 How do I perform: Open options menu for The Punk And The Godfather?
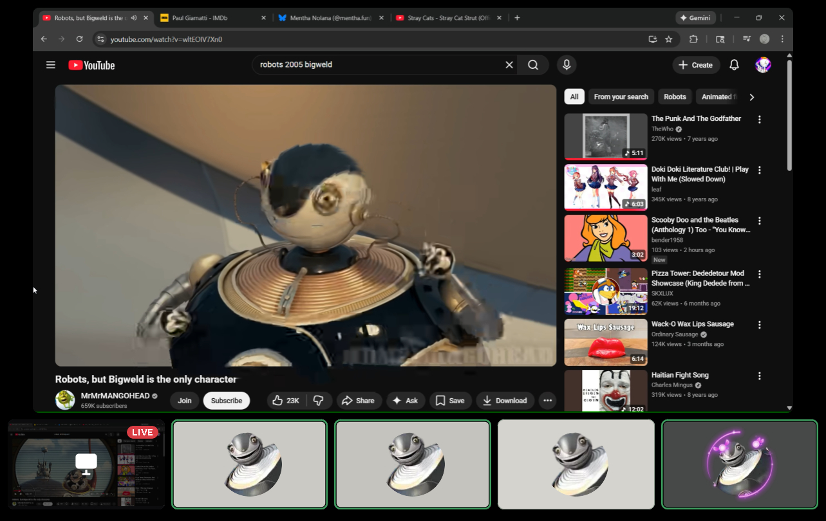point(760,120)
